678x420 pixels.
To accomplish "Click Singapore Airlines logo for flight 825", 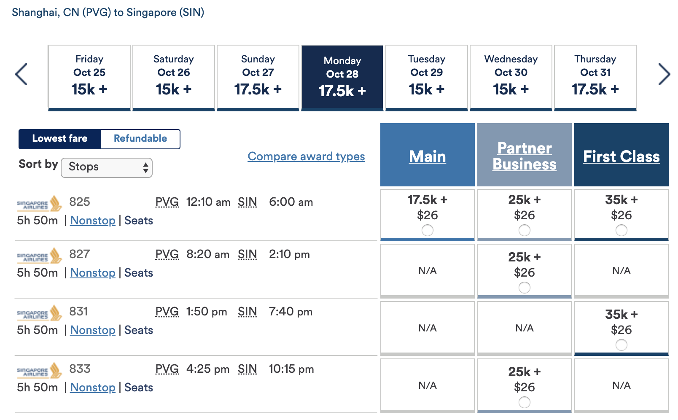I will pyautogui.click(x=39, y=204).
